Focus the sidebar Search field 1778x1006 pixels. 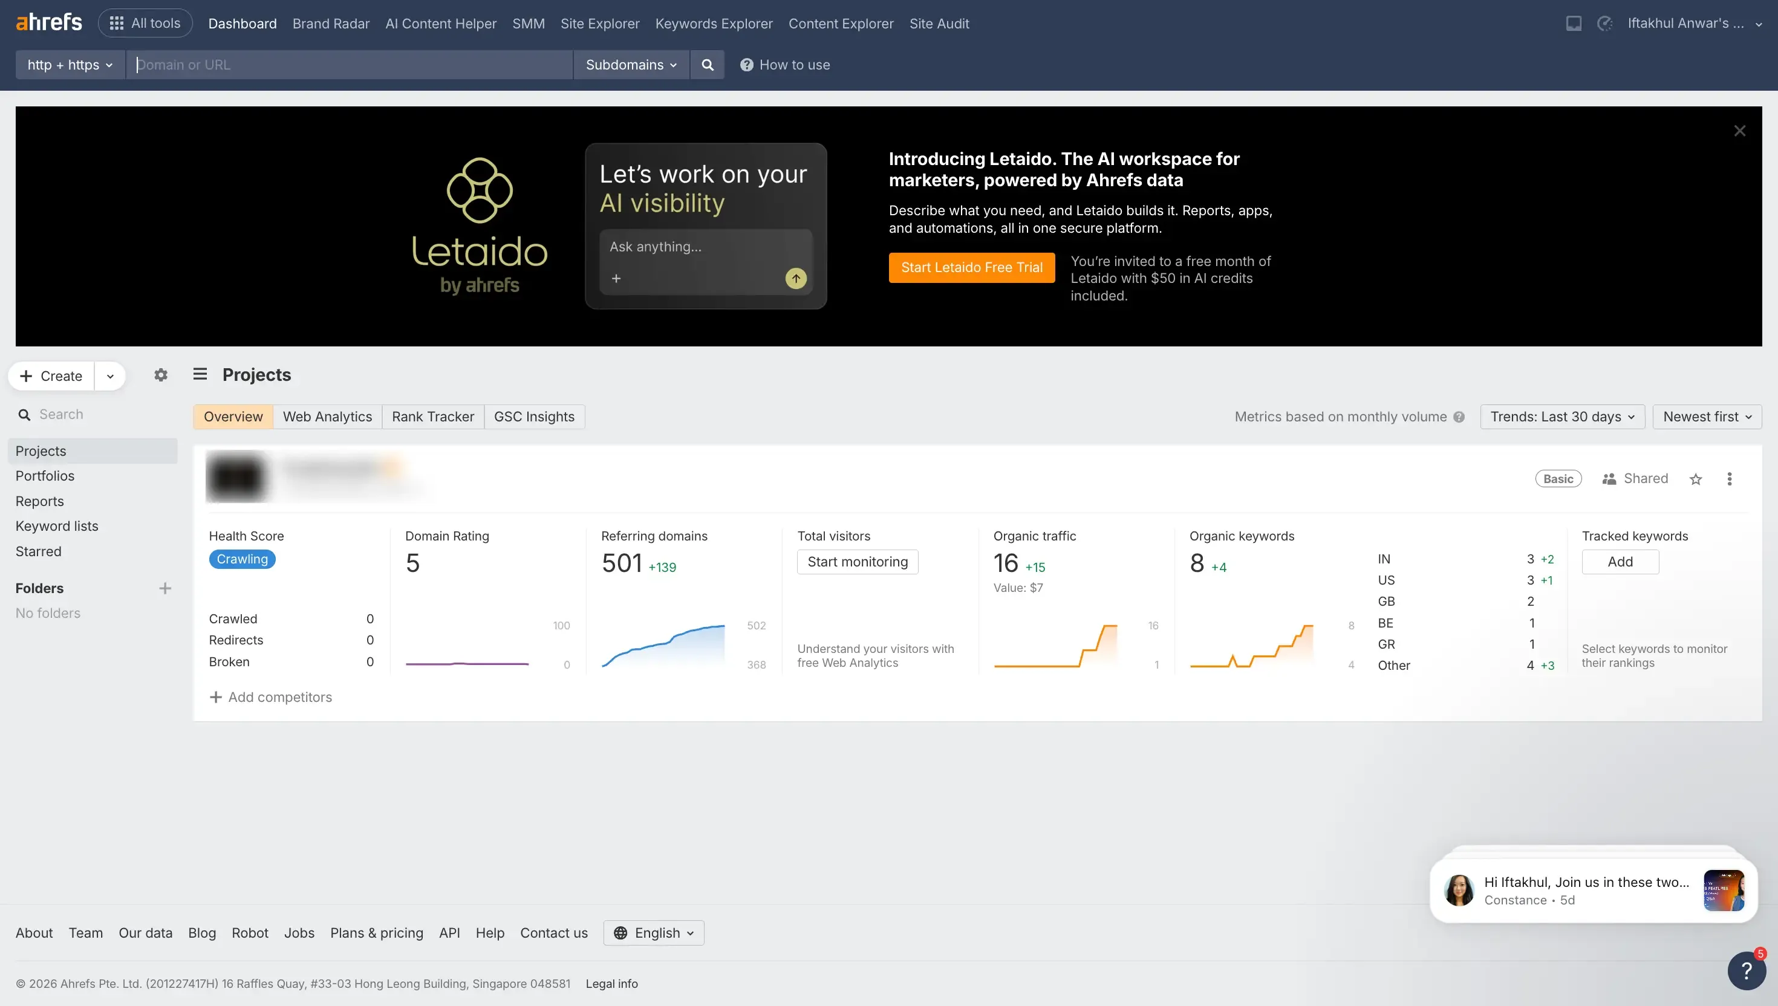click(x=93, y=414)
